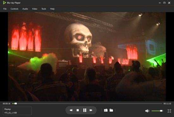Click the rewind button

71,110
